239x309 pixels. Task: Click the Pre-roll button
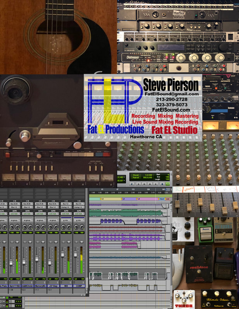pos(136,175)
